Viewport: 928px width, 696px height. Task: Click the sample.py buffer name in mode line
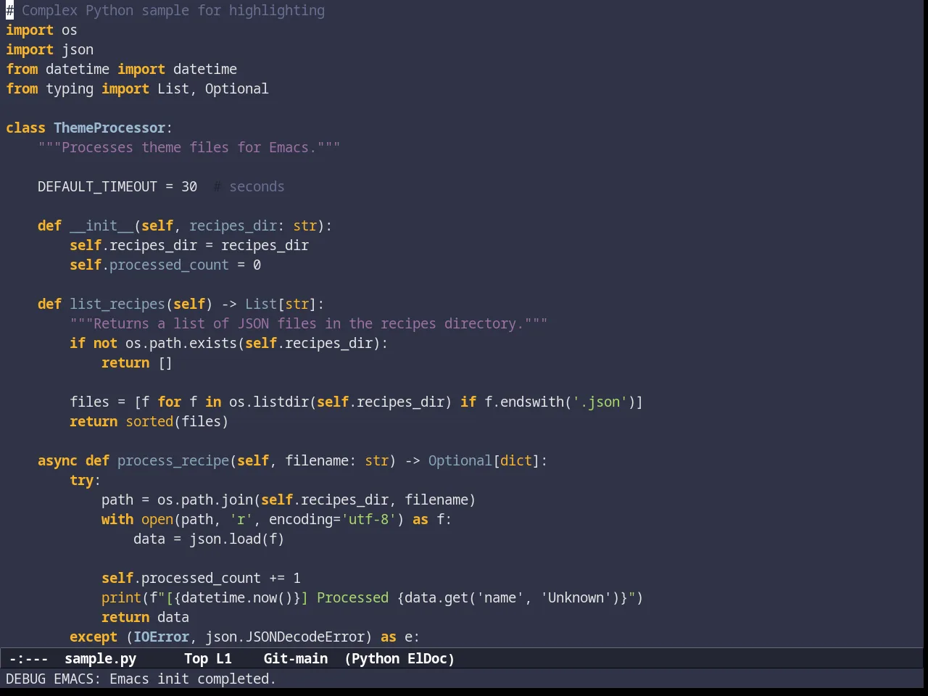click(100, 658)
